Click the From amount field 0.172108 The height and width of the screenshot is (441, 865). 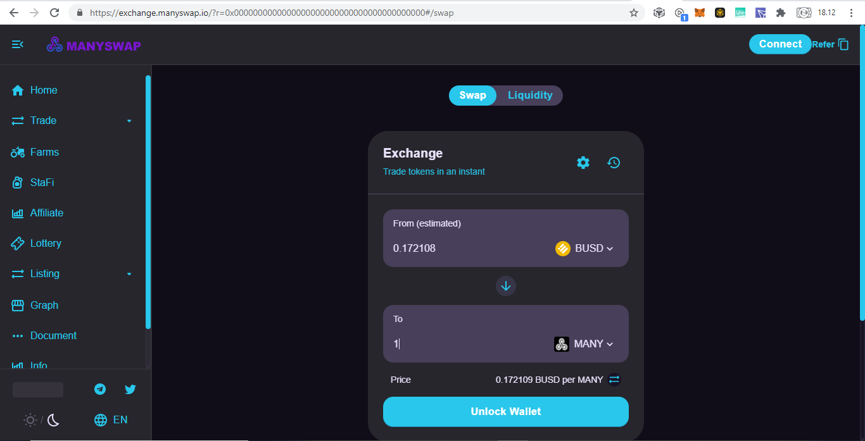tap(469, 248)
